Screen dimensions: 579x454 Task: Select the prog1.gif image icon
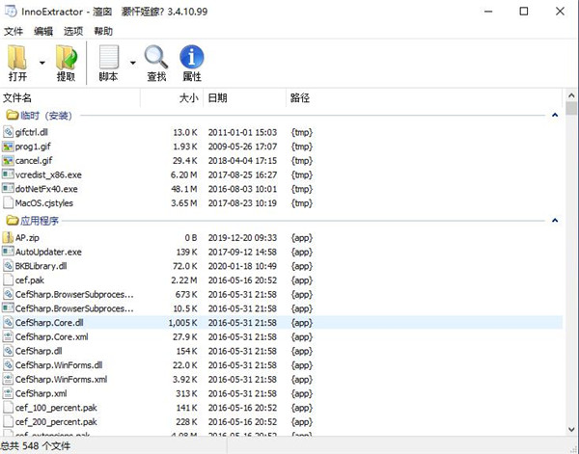coord(8,146)
